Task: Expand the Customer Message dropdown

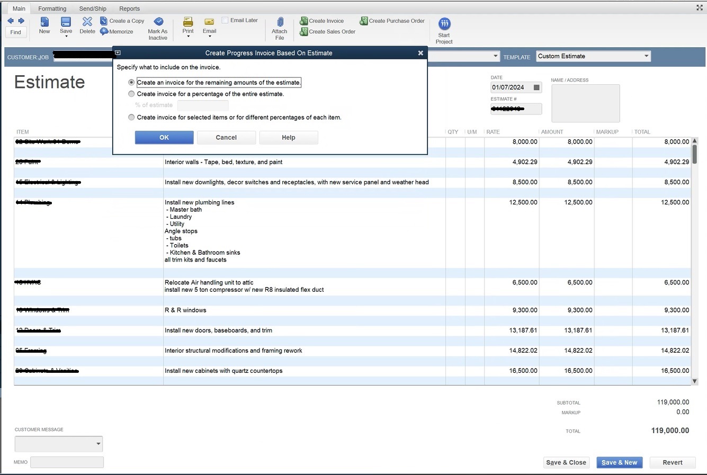Action: (x=98, y=444)
